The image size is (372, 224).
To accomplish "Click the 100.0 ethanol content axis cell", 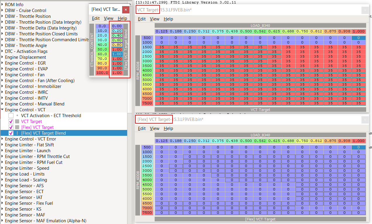I will point(102,73).
